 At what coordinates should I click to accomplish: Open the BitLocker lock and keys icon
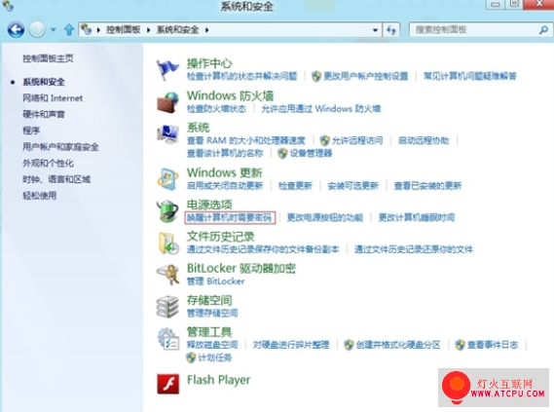click(167, 275)
